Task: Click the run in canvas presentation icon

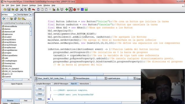Action: [x=78, y=10]
